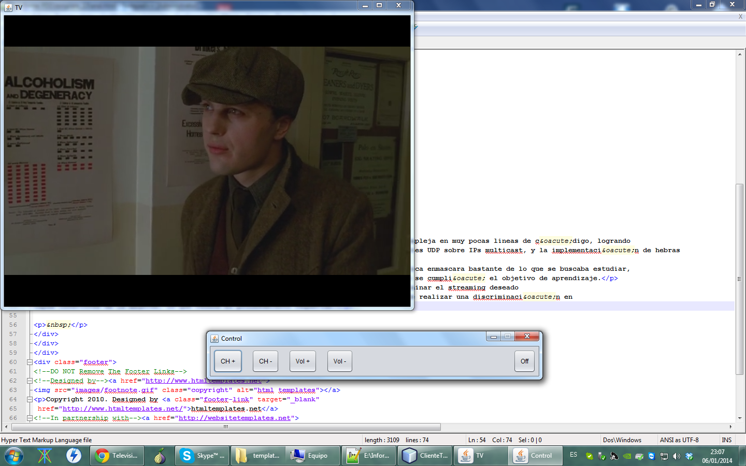Click ANSI as UTF-8 encoding status

point(679,440)
